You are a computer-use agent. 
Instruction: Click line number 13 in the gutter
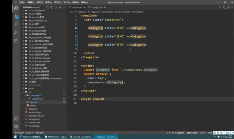tap(75, 66)
